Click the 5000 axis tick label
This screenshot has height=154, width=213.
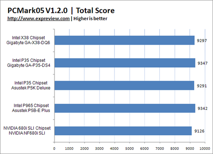[x=130, y=148]
